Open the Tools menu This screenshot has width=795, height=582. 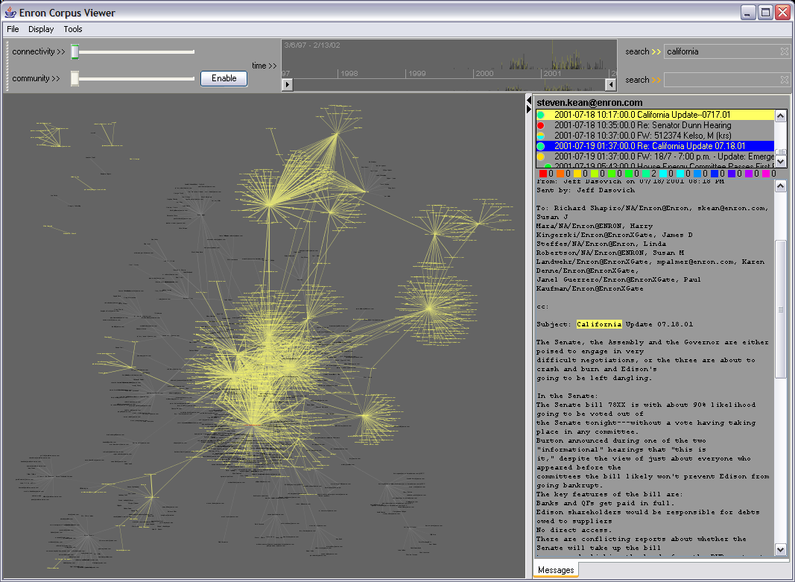[x=73, y=29]
